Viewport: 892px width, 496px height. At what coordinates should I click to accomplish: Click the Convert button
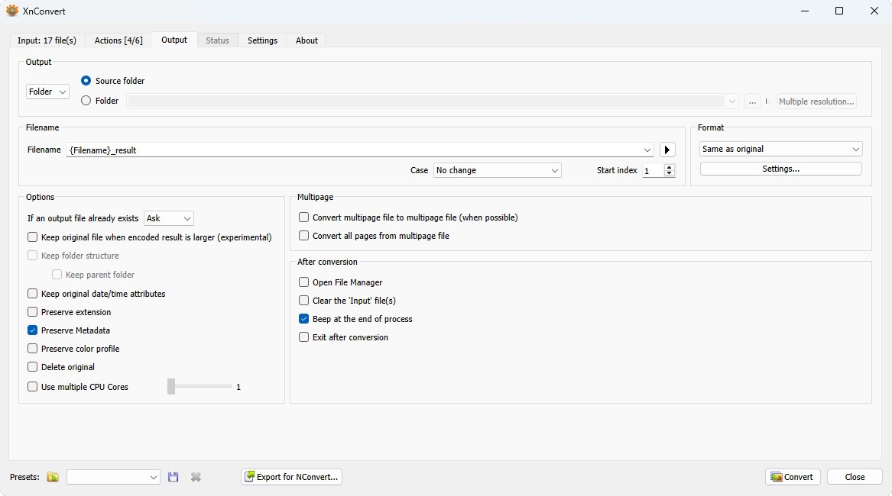pyautogui.click(x=793, y=477)
